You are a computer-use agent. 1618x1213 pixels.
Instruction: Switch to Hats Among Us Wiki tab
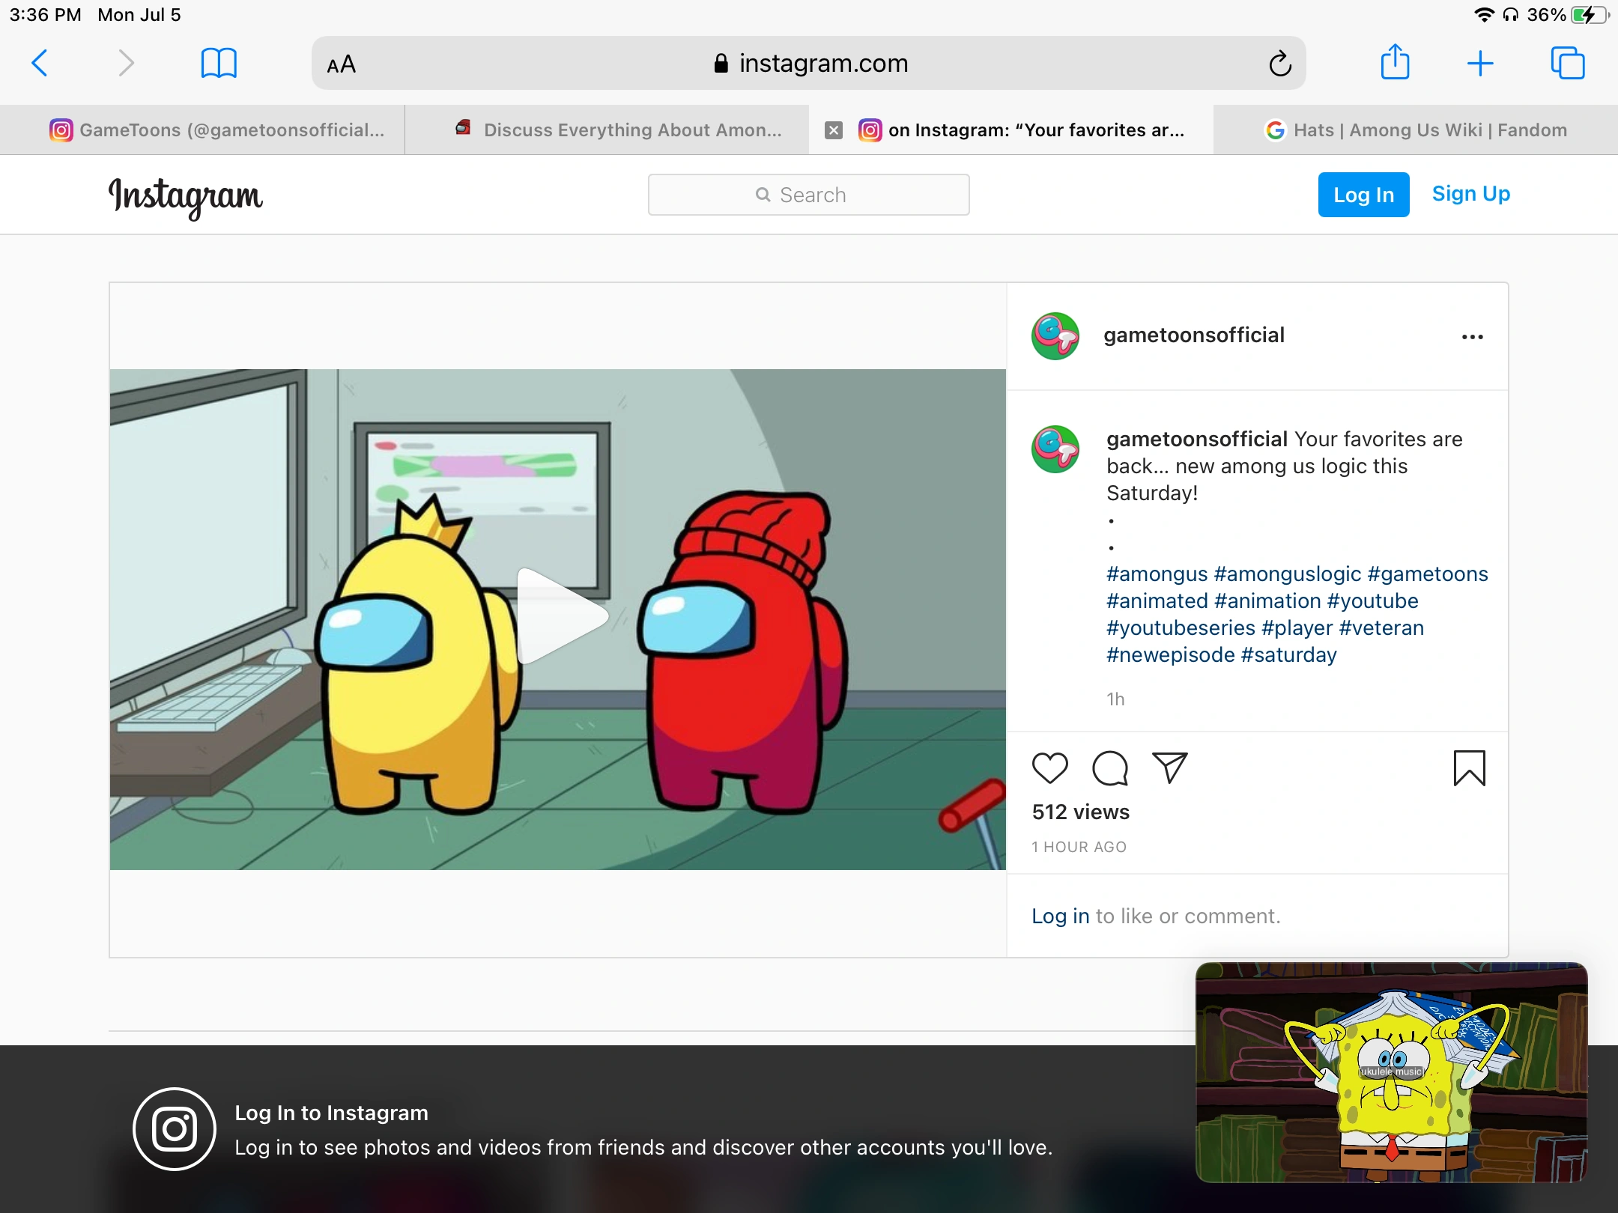[x=1416, y=130]
